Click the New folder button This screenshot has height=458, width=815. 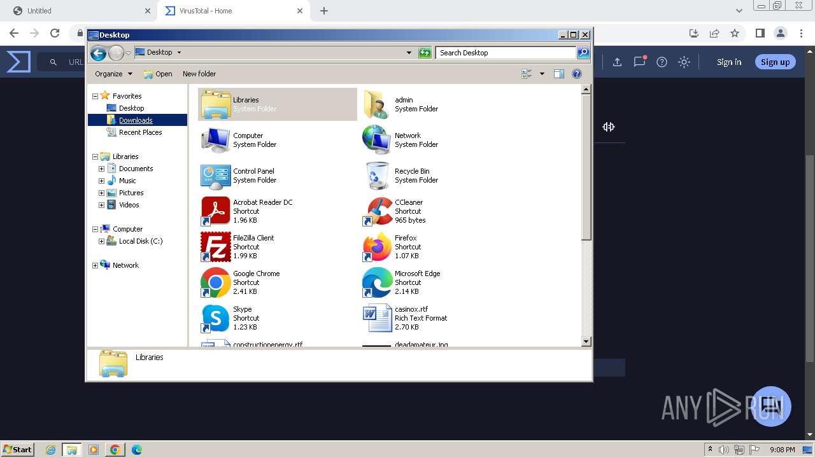click(199, 74)
